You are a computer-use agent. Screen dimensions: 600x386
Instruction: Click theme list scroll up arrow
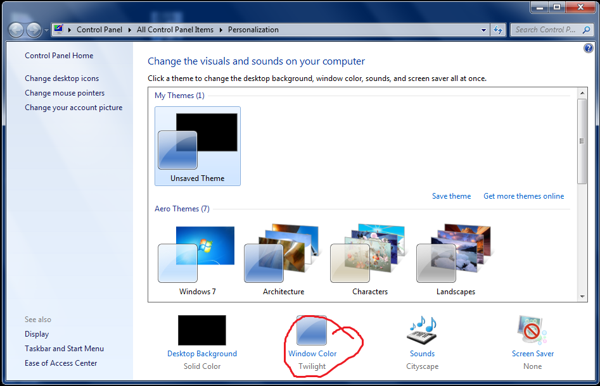point(582,93)
